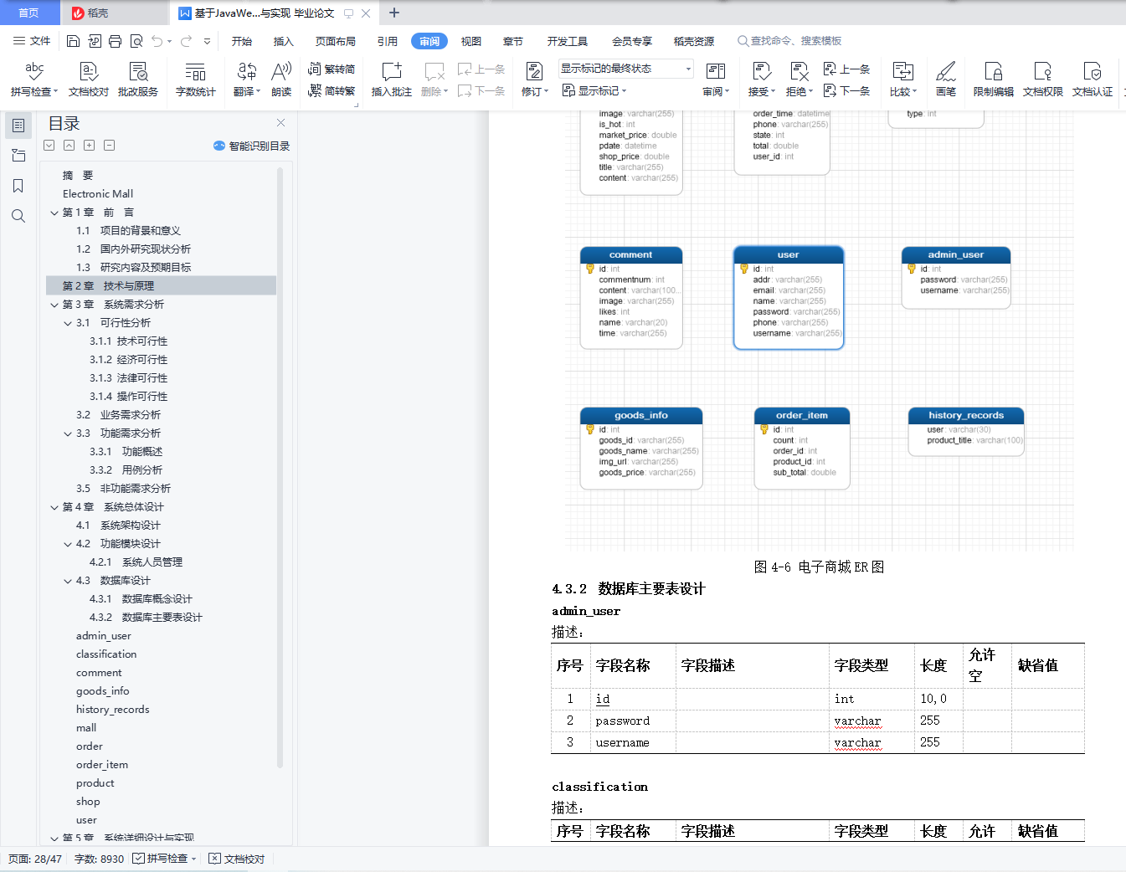Collapse all outline levels with minus box icon
Screen dimensions: 1126x872
click(x=110, y=146)
